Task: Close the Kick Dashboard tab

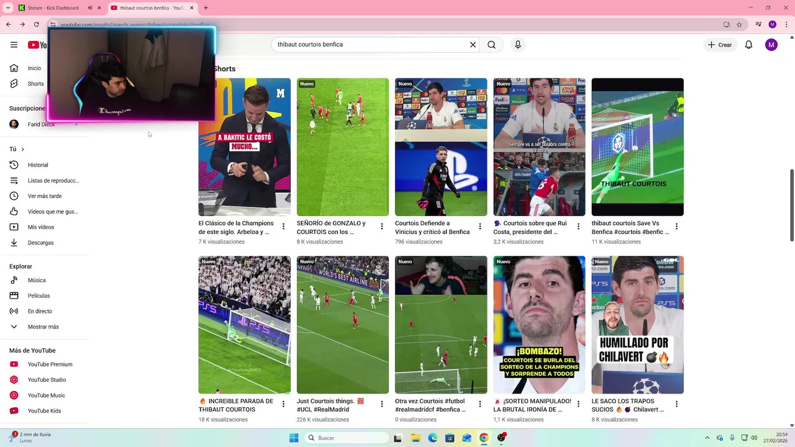Action: click(99, 8)
